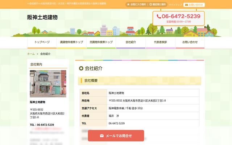
Task: Click the TEL table label cell
Action: 93,123
